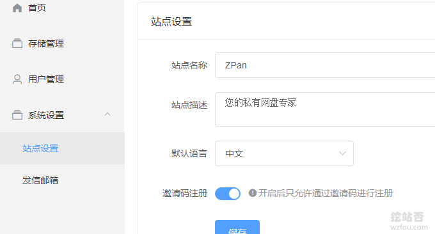Click the home icon beside 首页

pyautogui.click(x=17, y=8)
